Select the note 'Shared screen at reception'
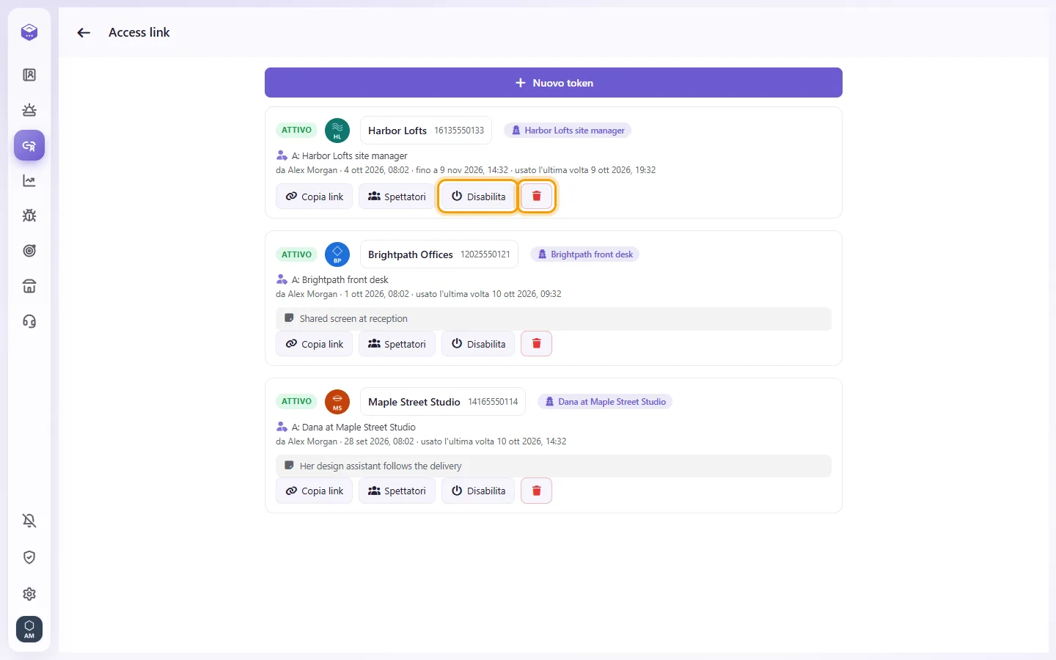 click(x=554, y=319)
